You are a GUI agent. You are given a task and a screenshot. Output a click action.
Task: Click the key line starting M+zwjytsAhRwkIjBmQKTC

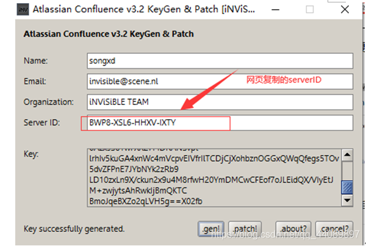coord(138,190)
